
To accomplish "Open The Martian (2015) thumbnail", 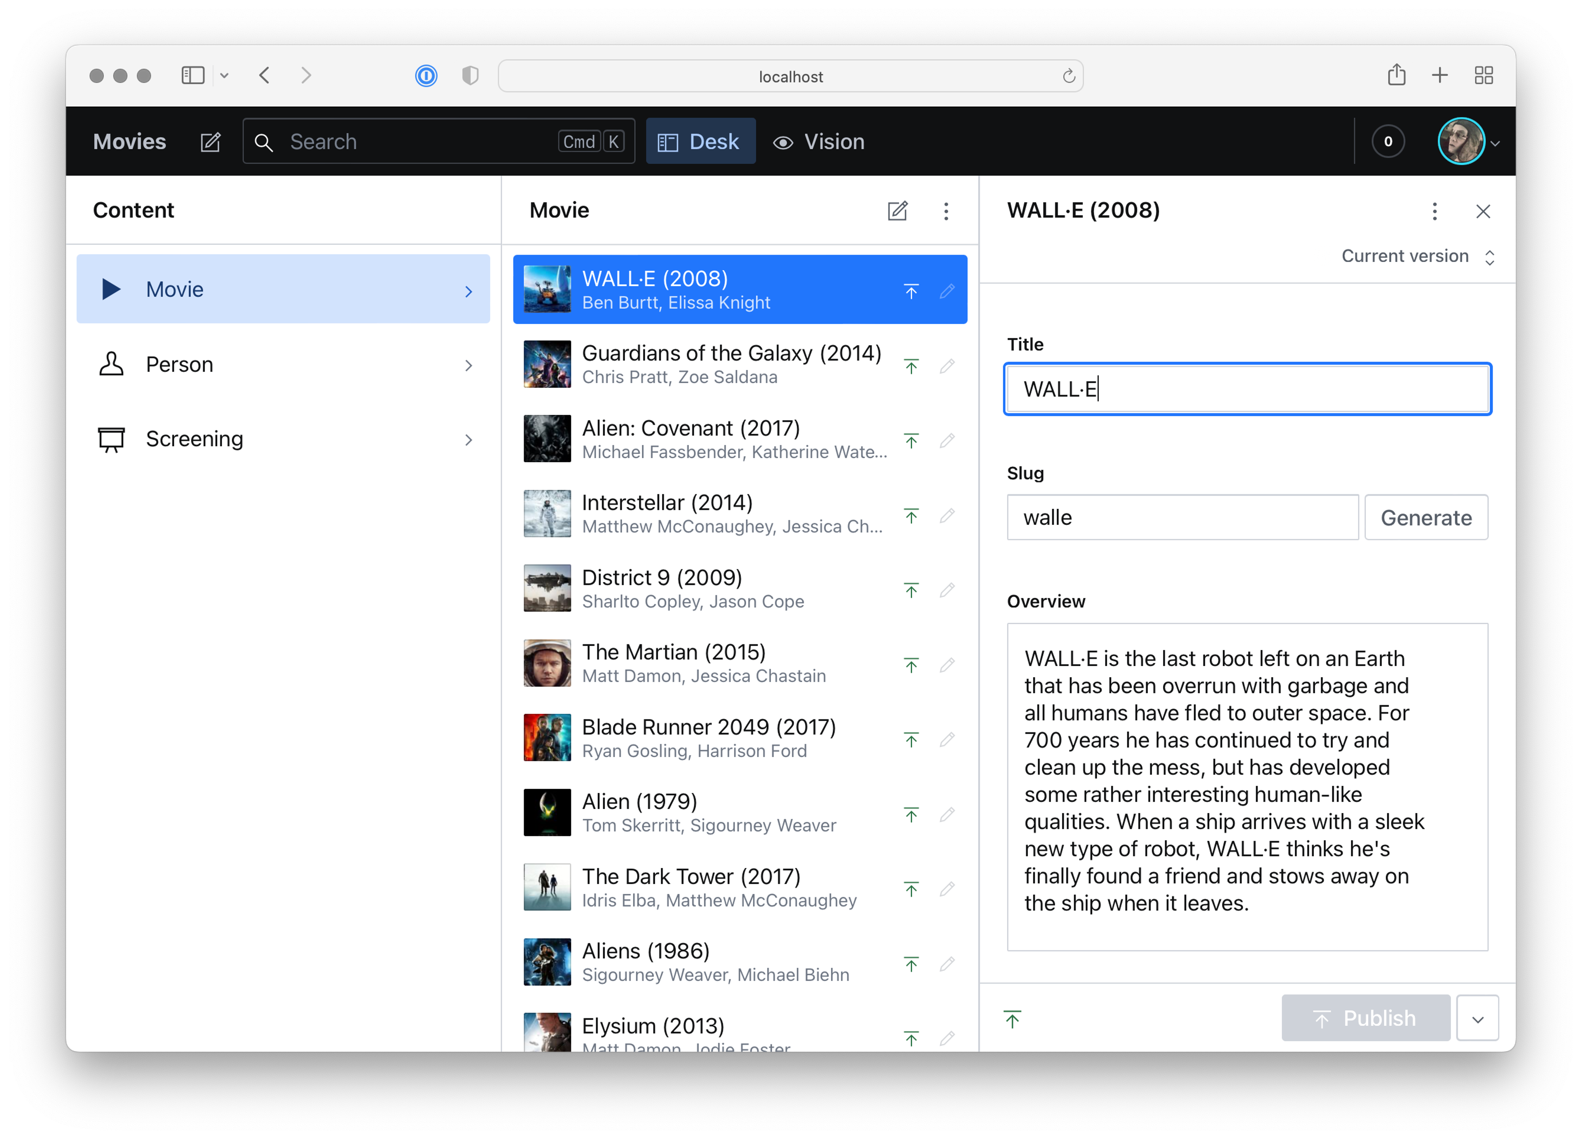I will tap(547, 663).
